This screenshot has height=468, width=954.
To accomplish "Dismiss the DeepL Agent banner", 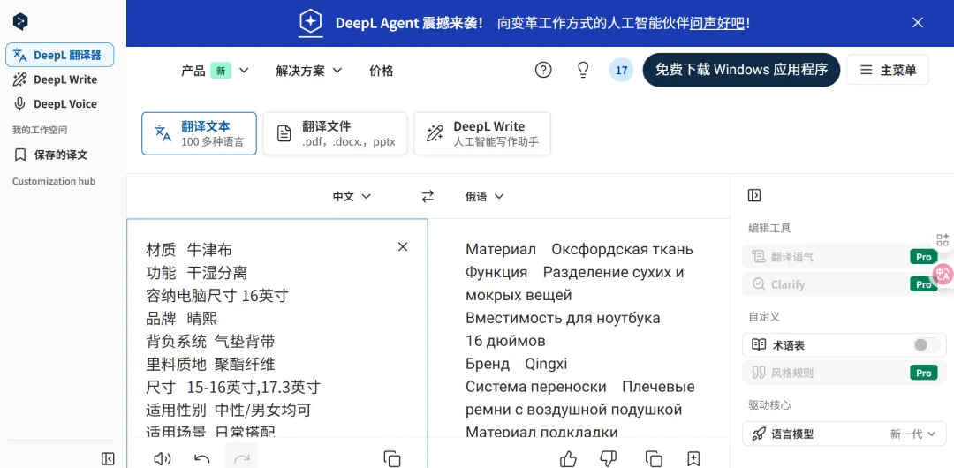I will coord(918,23).
